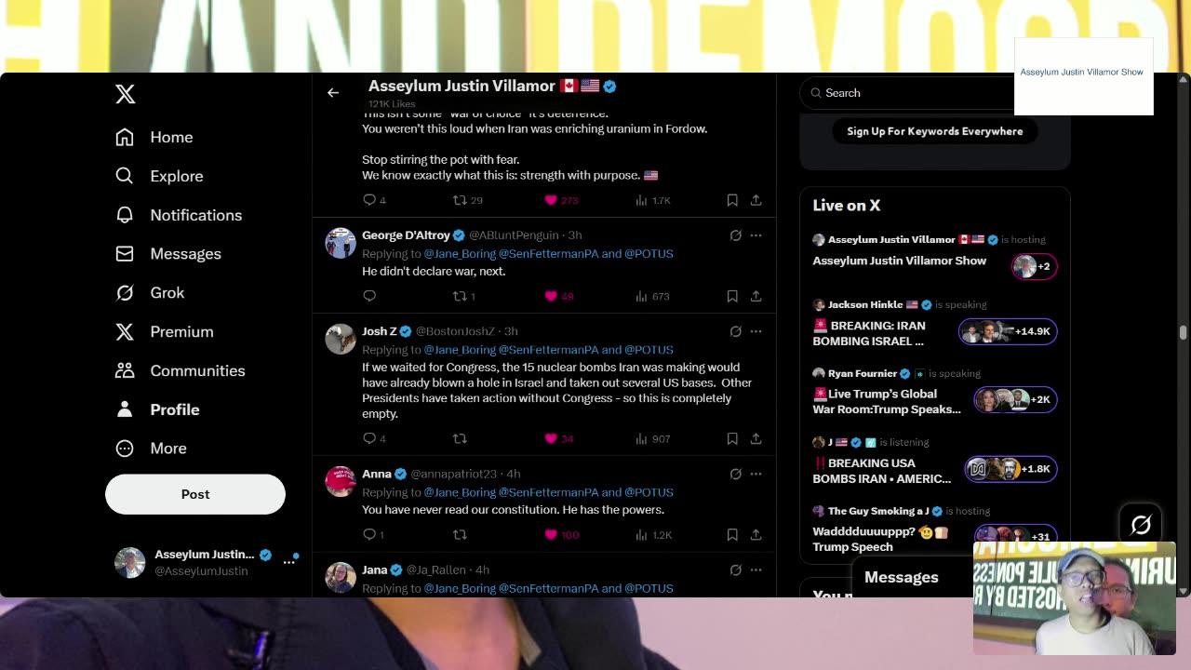Open Grok explain icon on Josh Z's post
Viewport: 1191px width, 670px height.
pos(735,331)
